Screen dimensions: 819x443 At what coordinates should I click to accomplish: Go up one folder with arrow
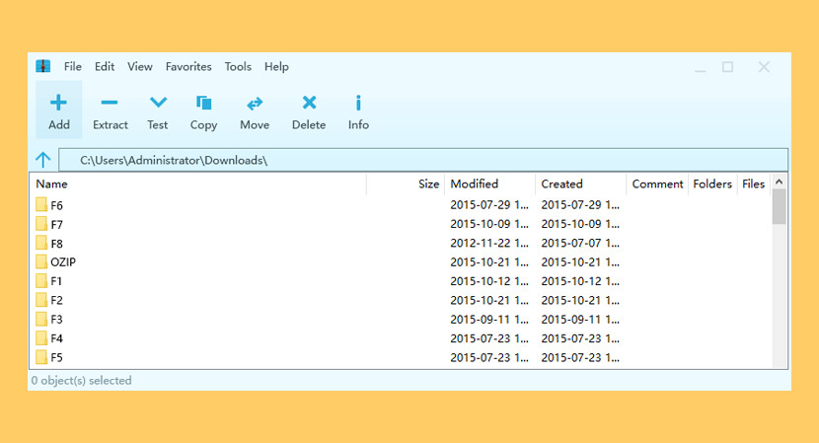pos(43,160)
